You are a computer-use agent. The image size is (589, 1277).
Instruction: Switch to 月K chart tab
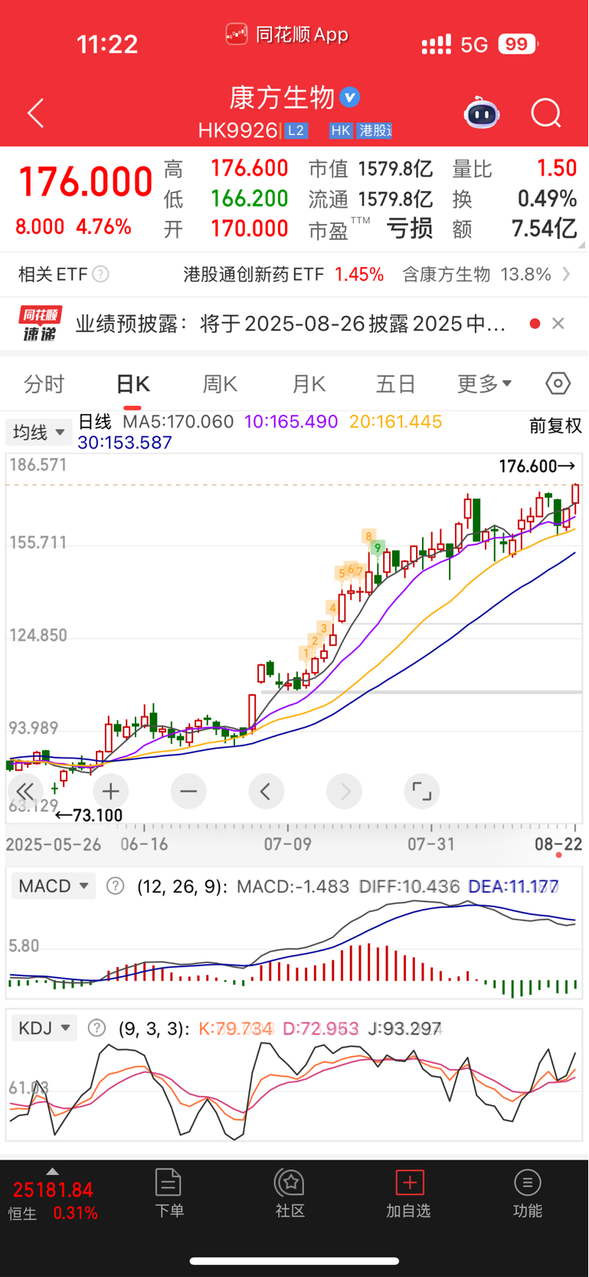tap(309, 383)
